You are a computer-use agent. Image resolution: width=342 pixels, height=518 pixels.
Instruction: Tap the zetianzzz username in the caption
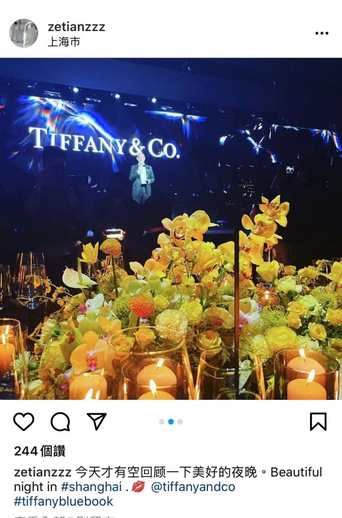[x=42, y=472]
